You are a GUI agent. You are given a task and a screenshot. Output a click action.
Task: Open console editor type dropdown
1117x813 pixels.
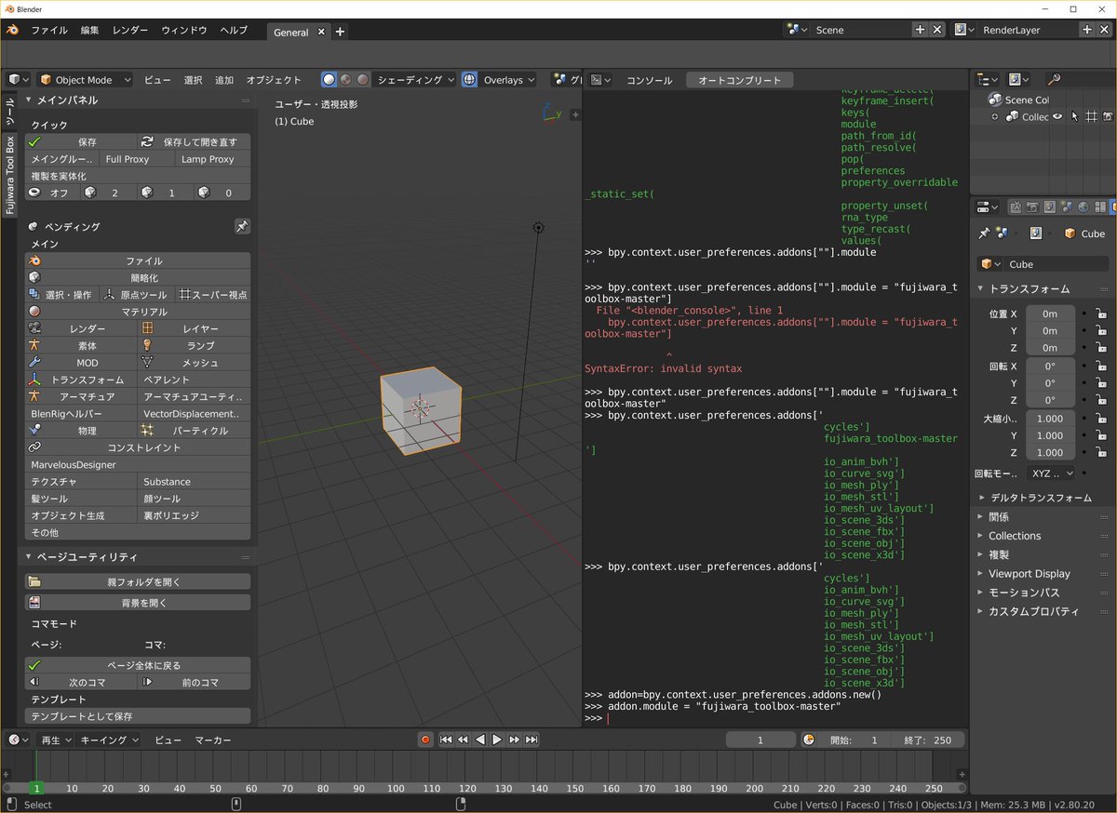(x=600, y=80)
